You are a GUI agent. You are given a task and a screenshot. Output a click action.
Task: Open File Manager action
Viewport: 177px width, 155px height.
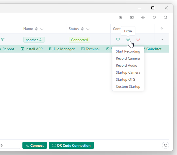[x=62, y=49]
